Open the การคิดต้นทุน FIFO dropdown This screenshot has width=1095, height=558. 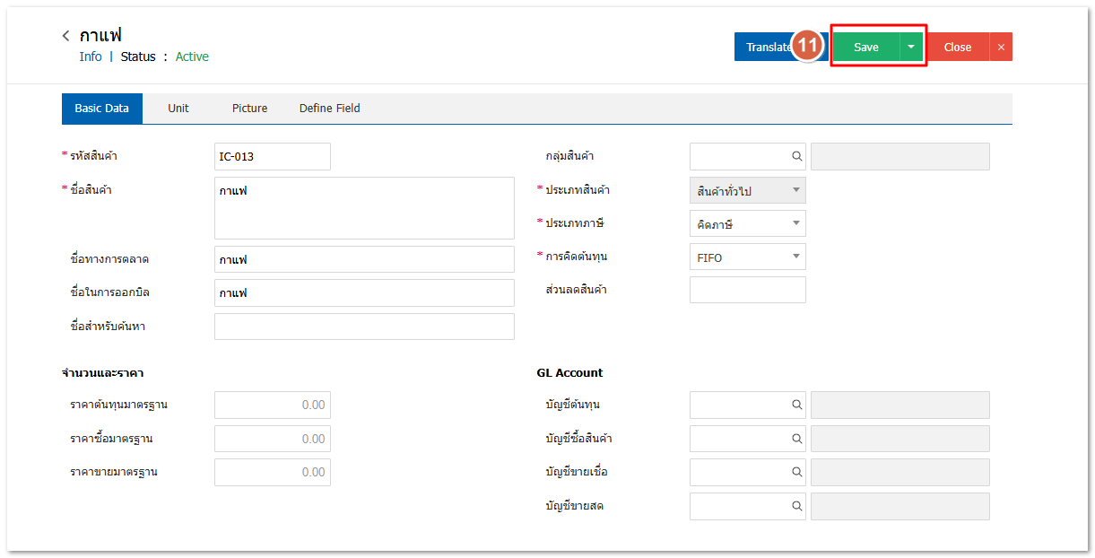coord(795,257)
